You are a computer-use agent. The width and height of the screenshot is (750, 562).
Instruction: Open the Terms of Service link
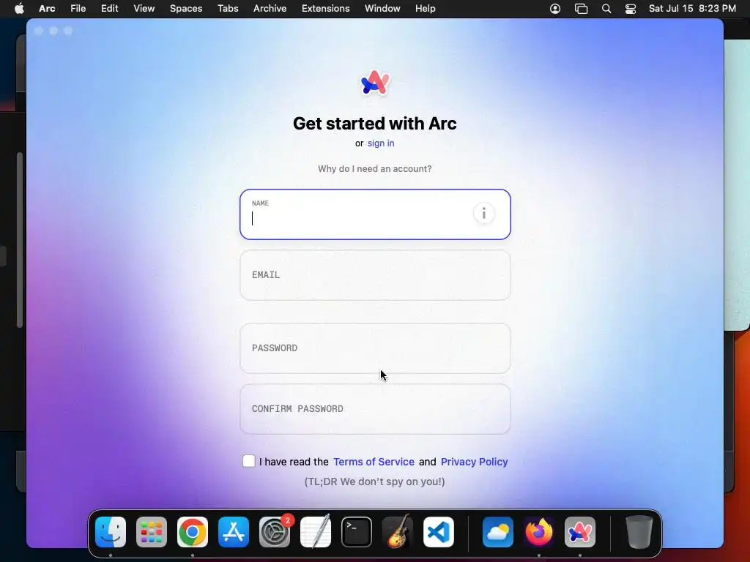coord(374,462)
